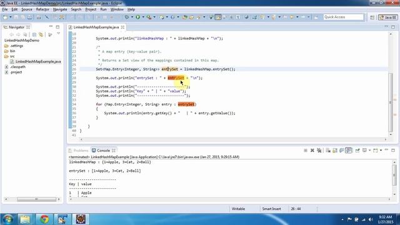Open the Refactor menu
Image resolution: width=400 pixels, height=225 pixels.
pos(42,9)
